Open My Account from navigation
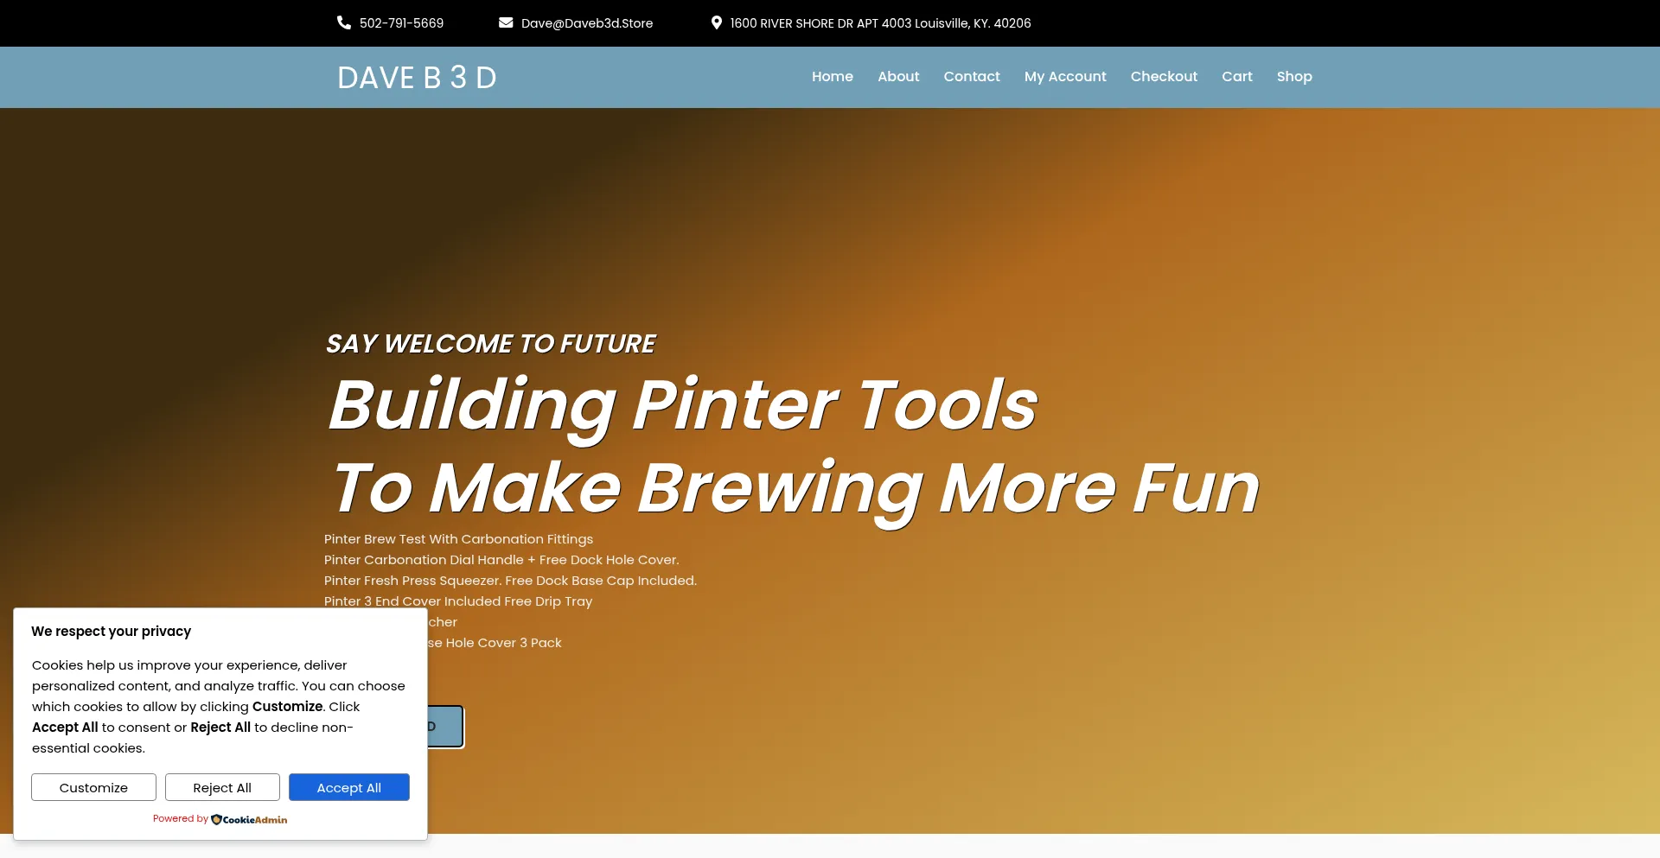 coord(1065,76)
